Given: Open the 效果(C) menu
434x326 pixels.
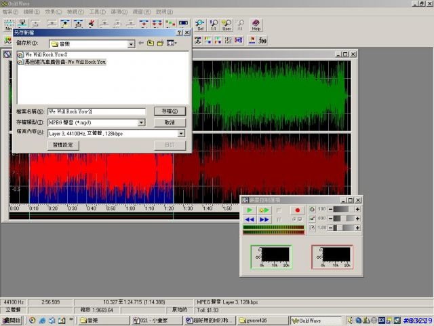Looking at the screenshot, I should 54,12.
